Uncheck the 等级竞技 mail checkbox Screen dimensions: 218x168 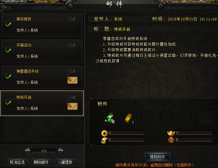pyautogui.click(x=8, y=25)
